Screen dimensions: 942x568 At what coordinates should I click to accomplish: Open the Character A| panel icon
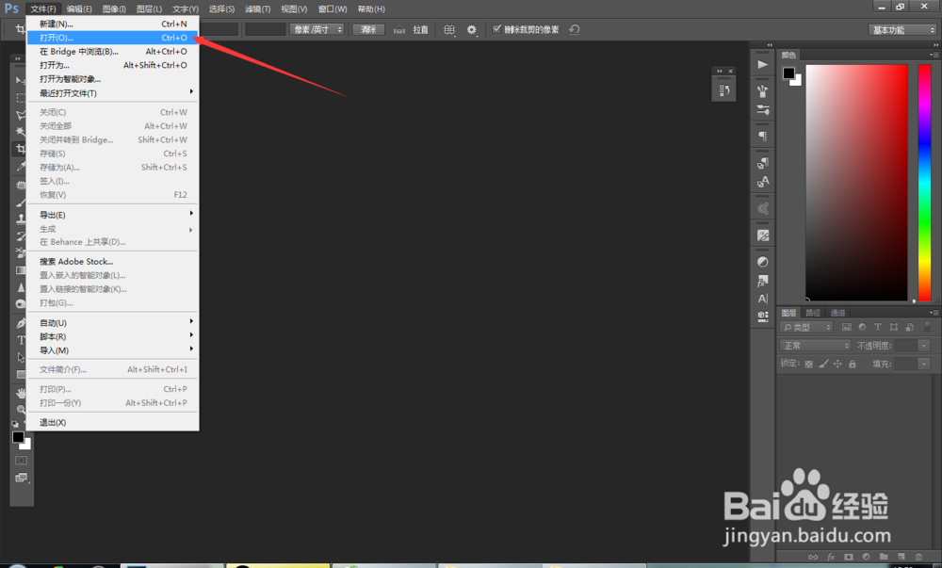762,299
